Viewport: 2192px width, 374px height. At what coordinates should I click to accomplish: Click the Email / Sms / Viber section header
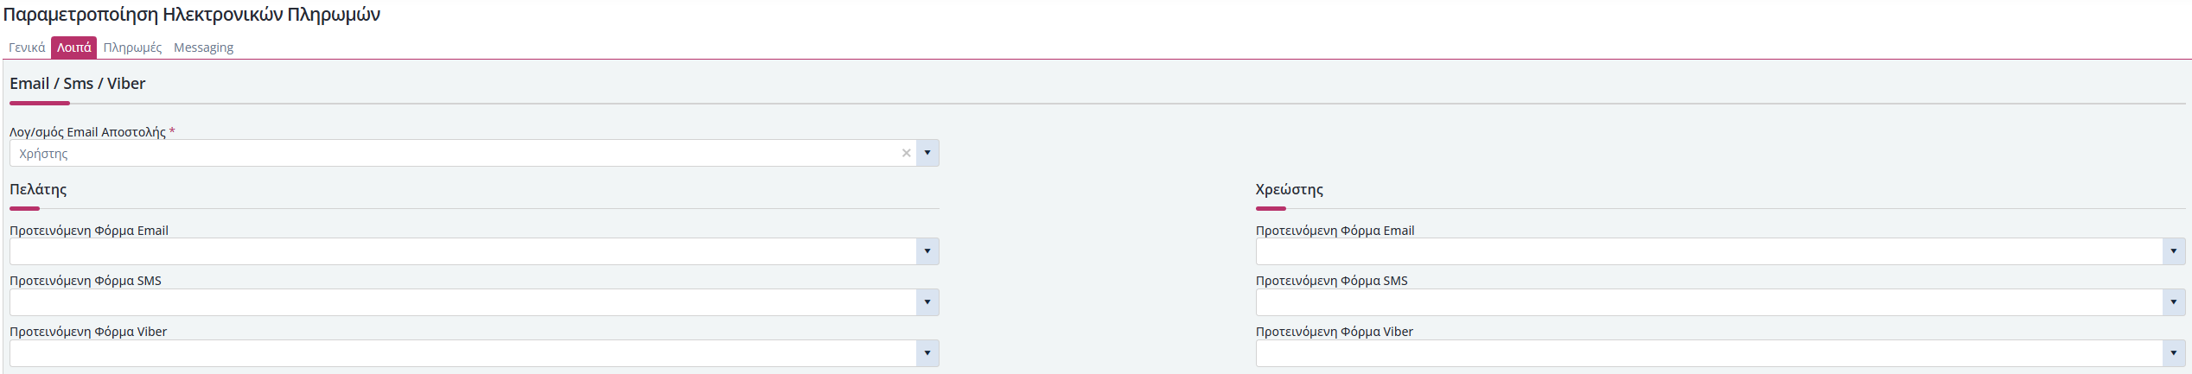(78, 84)
